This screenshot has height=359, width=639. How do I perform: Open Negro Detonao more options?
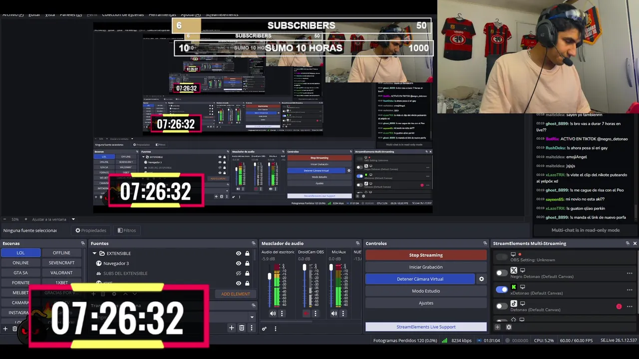630,273
